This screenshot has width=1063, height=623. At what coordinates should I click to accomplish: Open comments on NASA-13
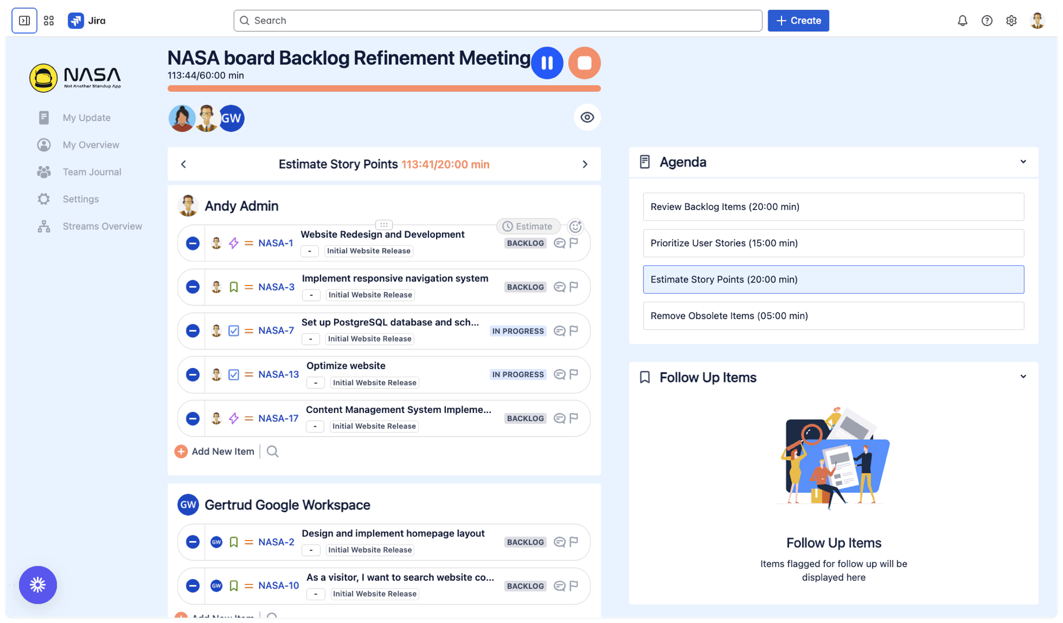559,375
